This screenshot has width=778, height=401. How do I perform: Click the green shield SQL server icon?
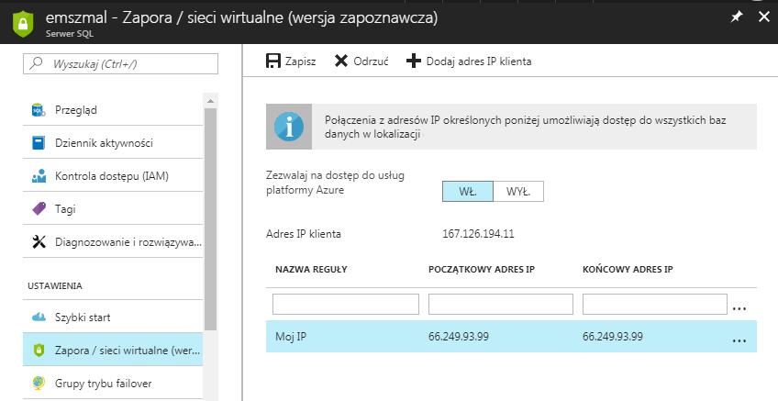click(23, 23)
